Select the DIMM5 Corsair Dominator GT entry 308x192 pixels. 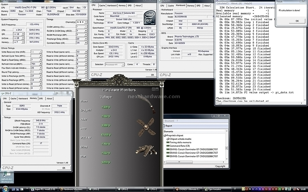point(192,156)
